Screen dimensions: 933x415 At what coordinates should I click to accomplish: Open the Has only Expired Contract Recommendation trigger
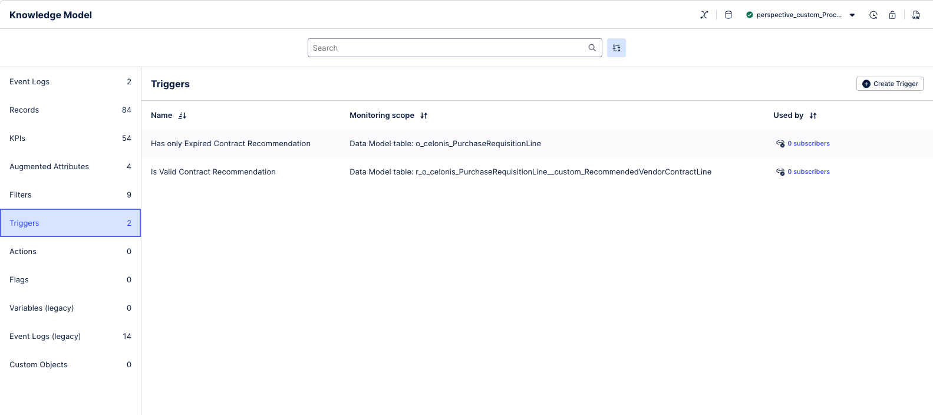[230, 143]
